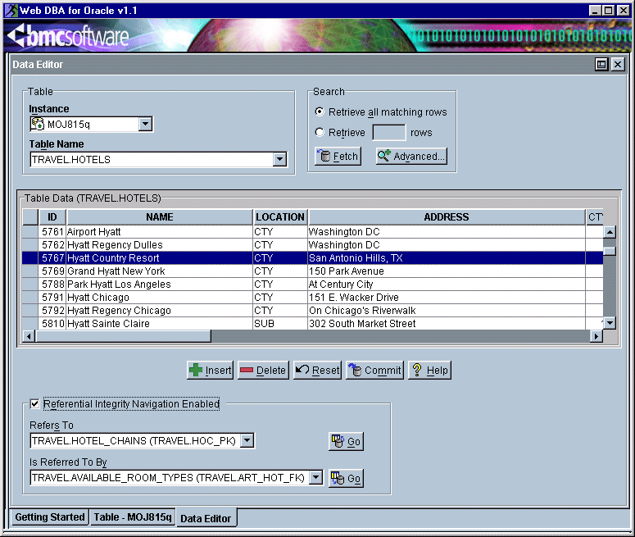Screen dimensions: 635x537
Task: Click the TRAVEL.HOTELS table name field
Action: click(152, 159)
